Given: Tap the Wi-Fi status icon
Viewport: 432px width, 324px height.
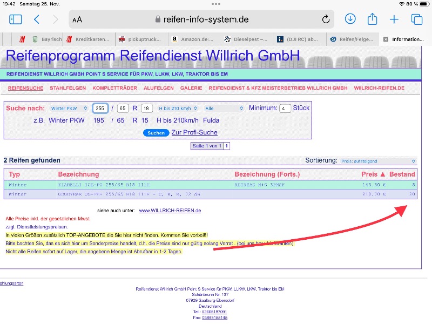Looking at the screenshot, I should (402, 4).
